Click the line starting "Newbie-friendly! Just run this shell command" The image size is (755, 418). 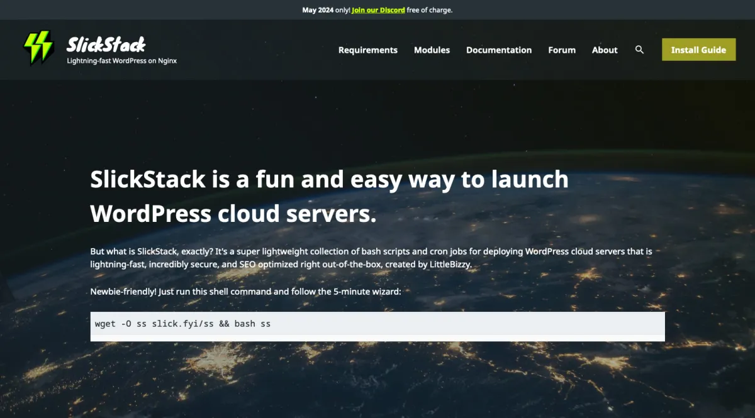click(x=245, y=292)
